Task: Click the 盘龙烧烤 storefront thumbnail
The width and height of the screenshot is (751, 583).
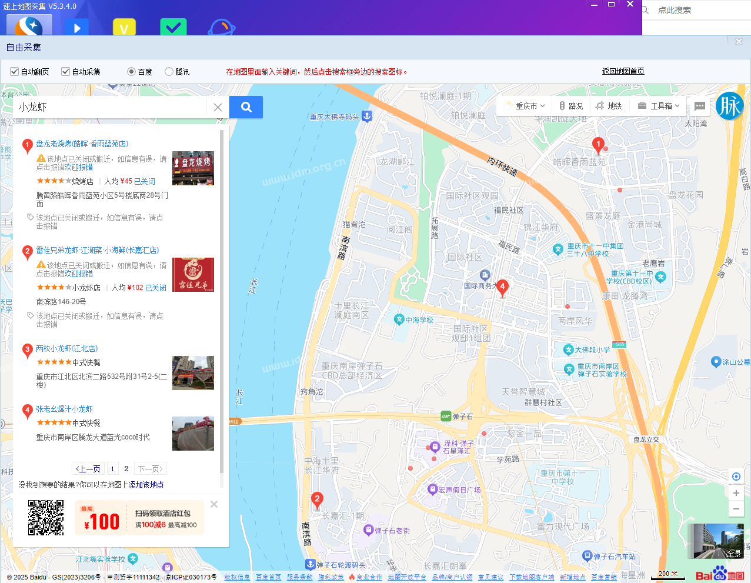Action: tap(193, 168)
